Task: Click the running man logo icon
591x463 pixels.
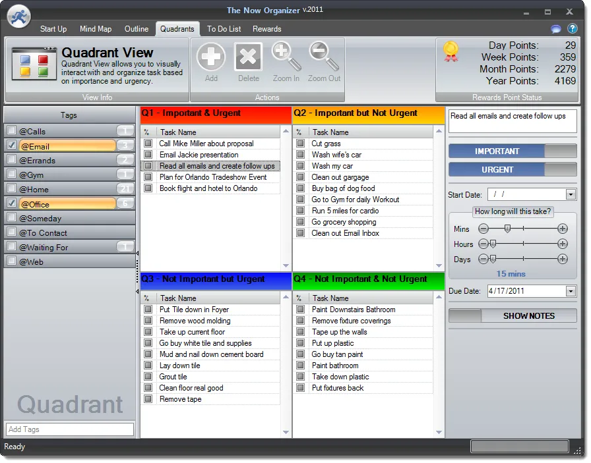Action: [18, 15]
